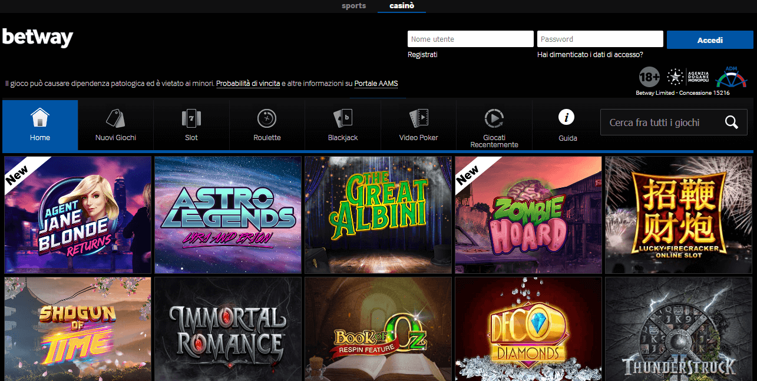
Task: Open the Roulette wheel icon
Action: click(x=267, y=118)
